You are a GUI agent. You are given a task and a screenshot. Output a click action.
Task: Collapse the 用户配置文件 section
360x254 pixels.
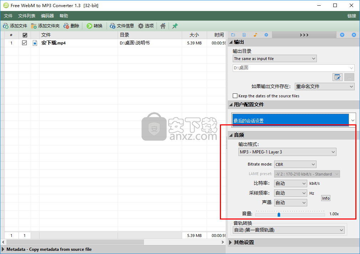coord(231,104)
